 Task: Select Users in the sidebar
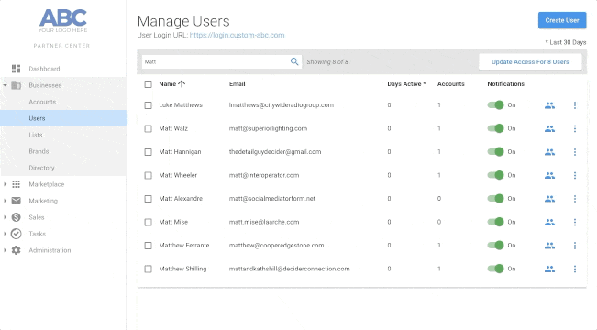coord(63,118)
